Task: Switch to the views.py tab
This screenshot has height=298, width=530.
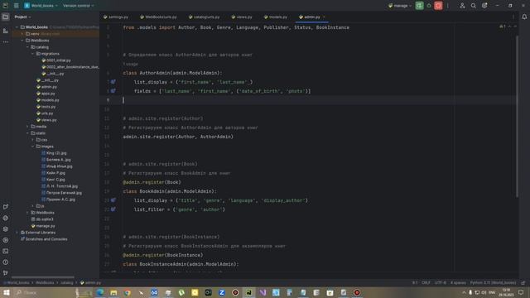Action: coord(242,17)
